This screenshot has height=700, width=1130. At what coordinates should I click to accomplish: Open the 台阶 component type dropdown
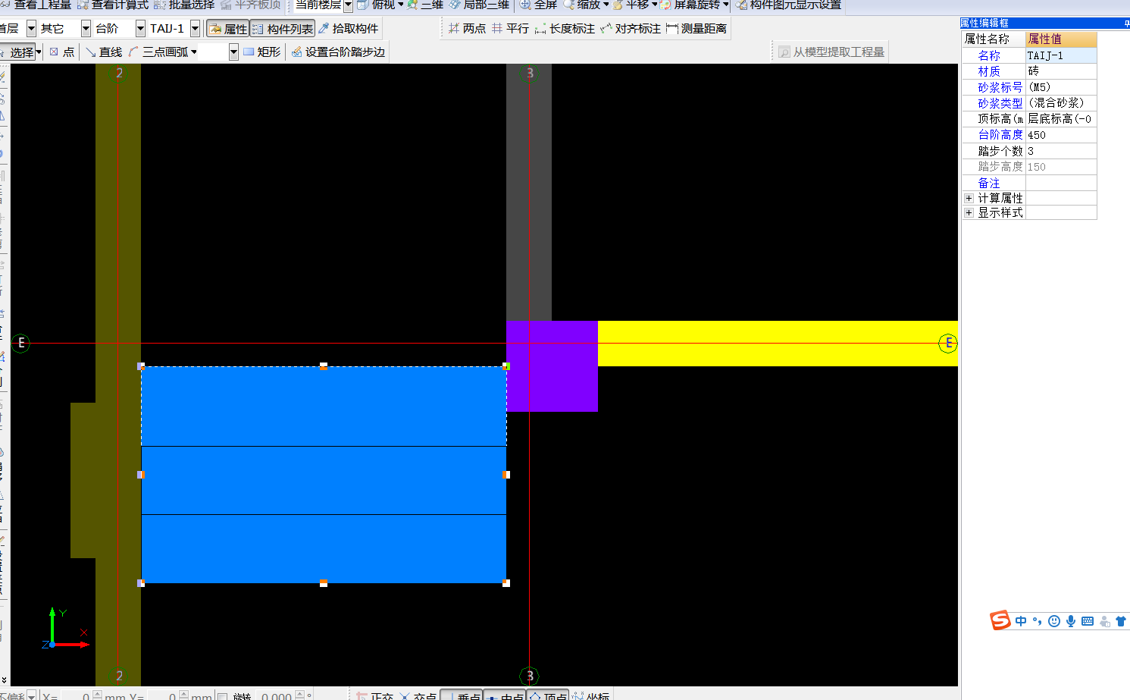click(140, 29)
